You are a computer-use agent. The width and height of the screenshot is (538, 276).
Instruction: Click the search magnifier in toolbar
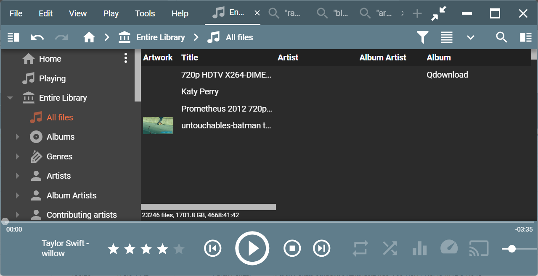coord(501,37)
